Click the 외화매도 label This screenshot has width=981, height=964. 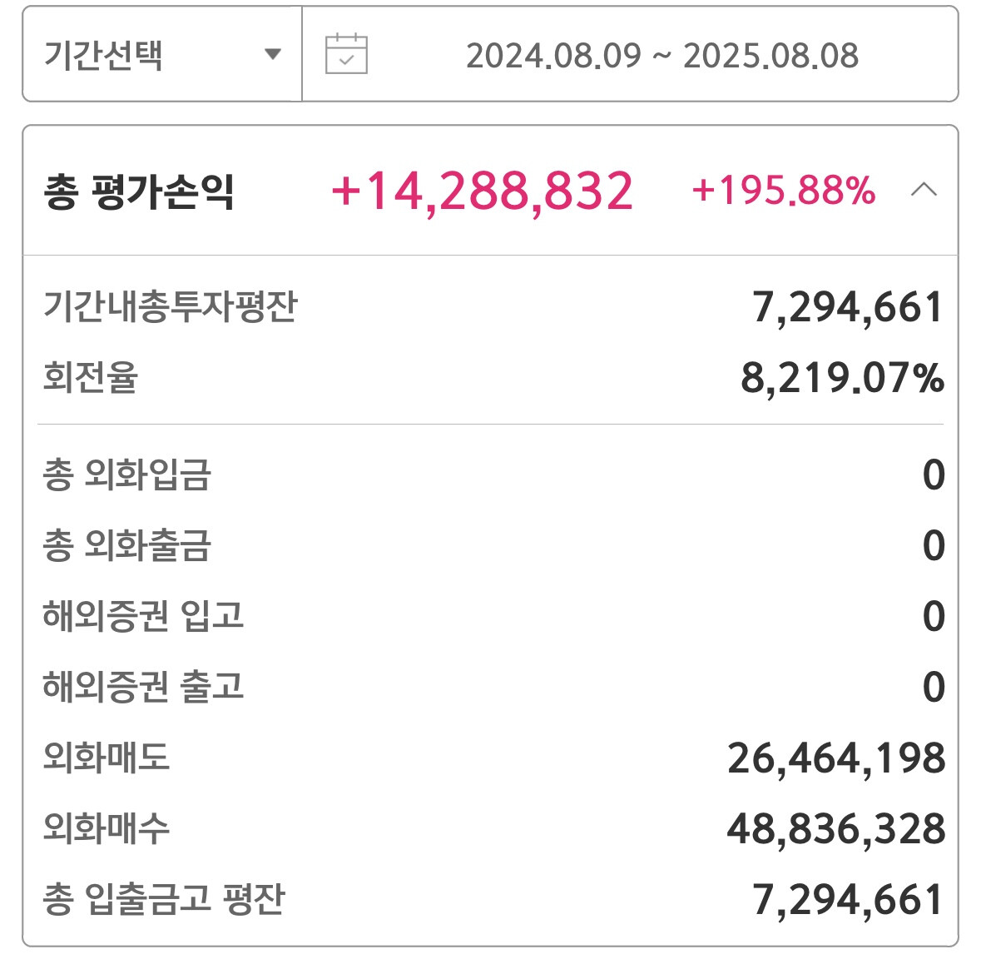tap(107, 758)
